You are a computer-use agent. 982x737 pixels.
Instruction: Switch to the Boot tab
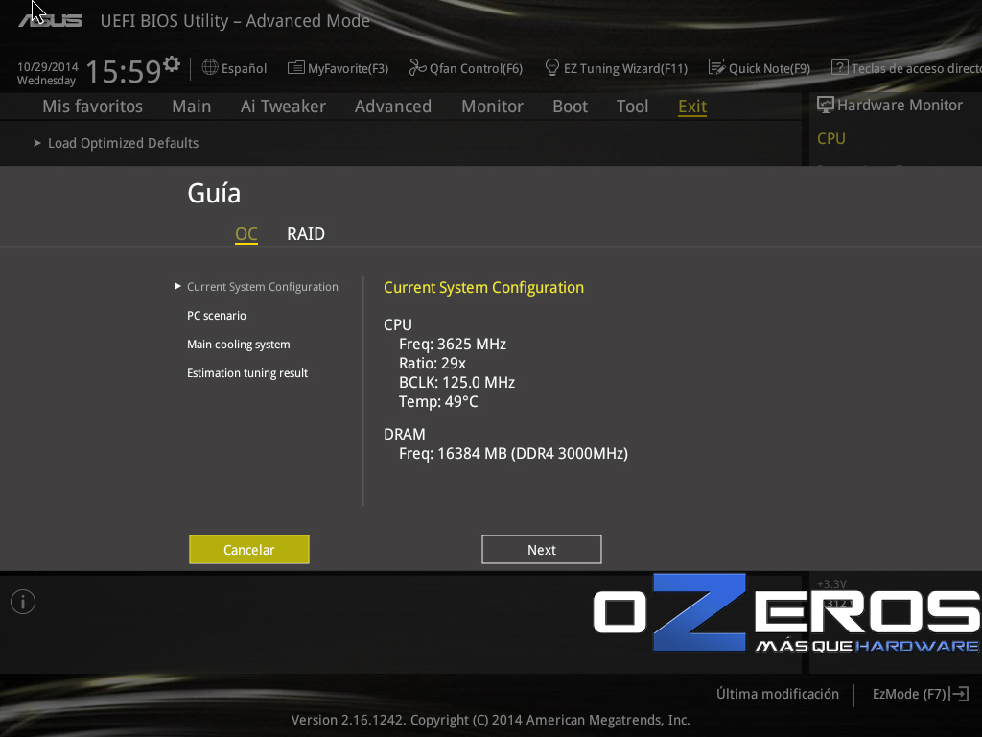tap(570, 106)
